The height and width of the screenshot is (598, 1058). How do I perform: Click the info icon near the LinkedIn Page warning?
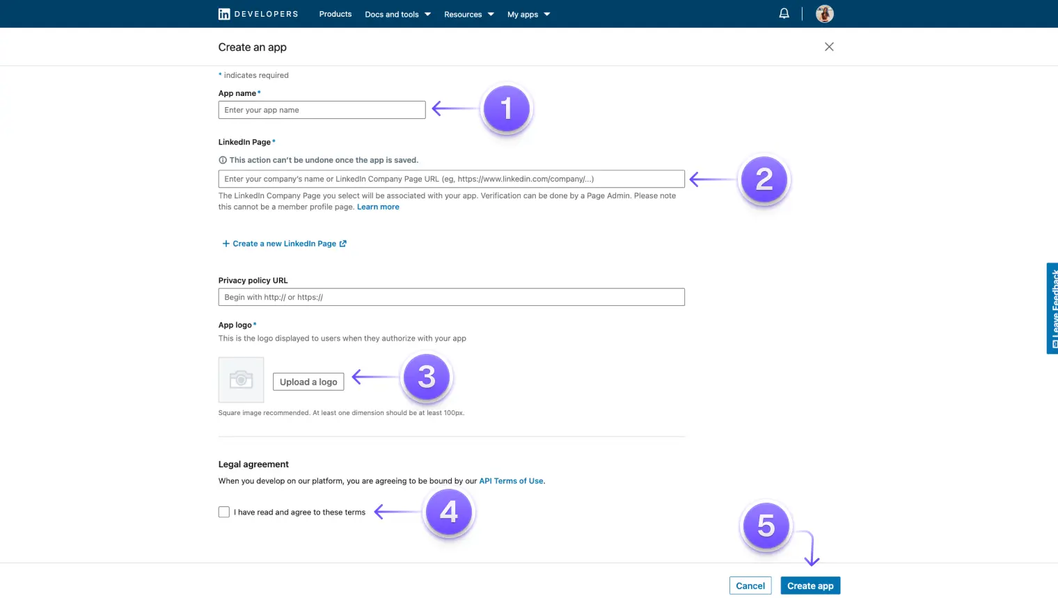click(x=221, y=159)
